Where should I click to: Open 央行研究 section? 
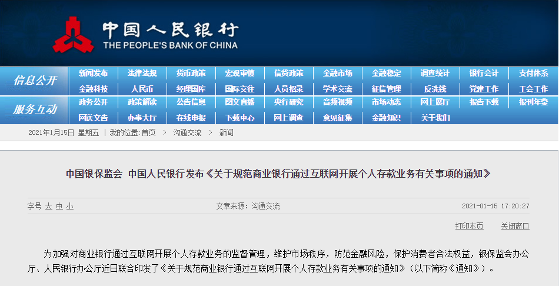click(x=288, y=102)
